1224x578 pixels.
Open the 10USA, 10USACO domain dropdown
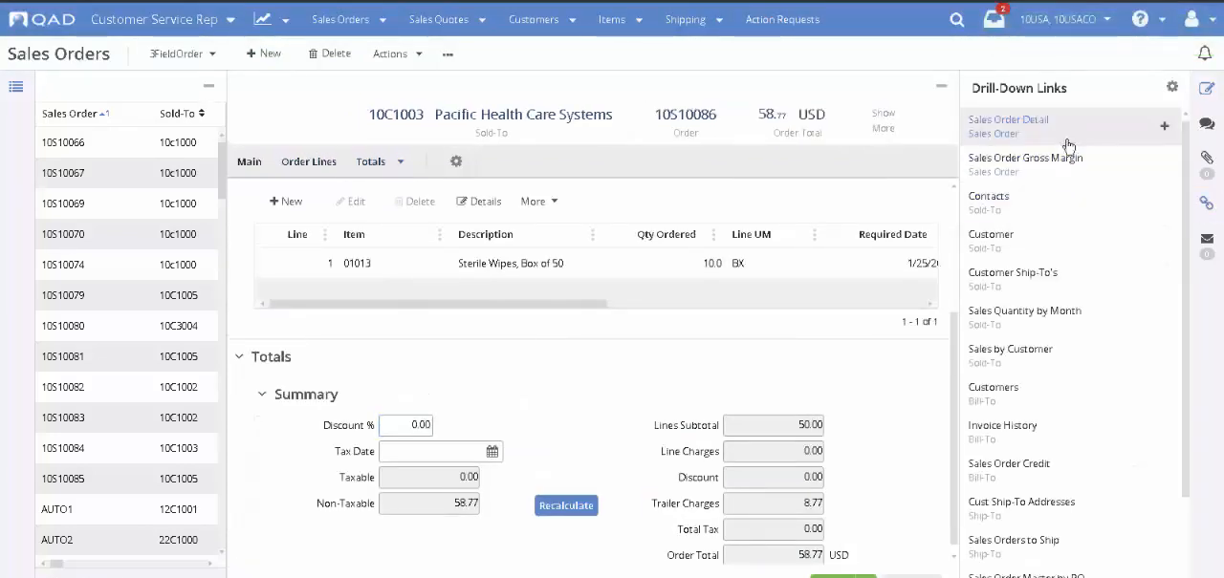click(1065, 19)
